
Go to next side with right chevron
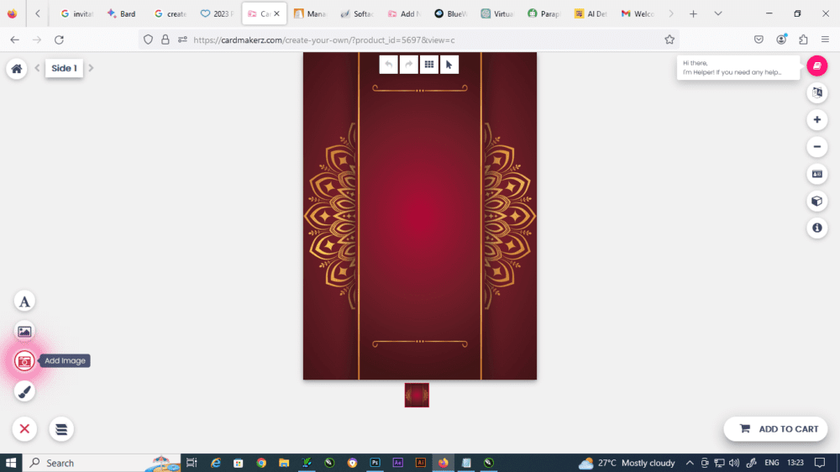[x=92, y=68]
